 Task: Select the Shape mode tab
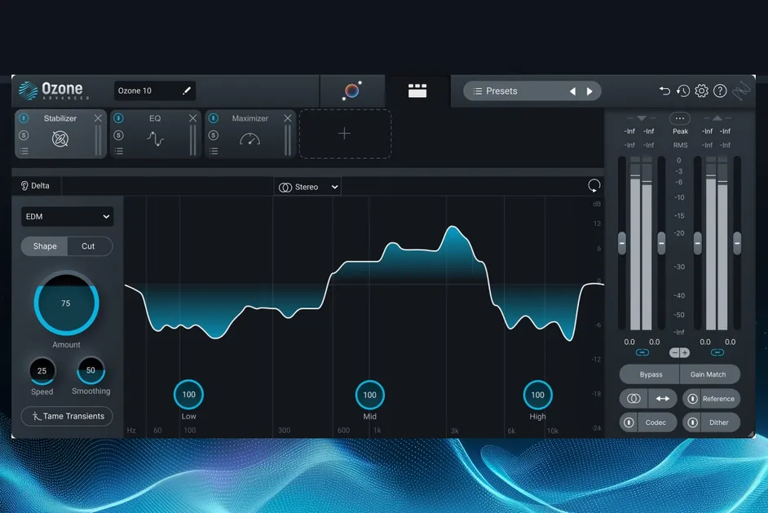tap(45, 246)
